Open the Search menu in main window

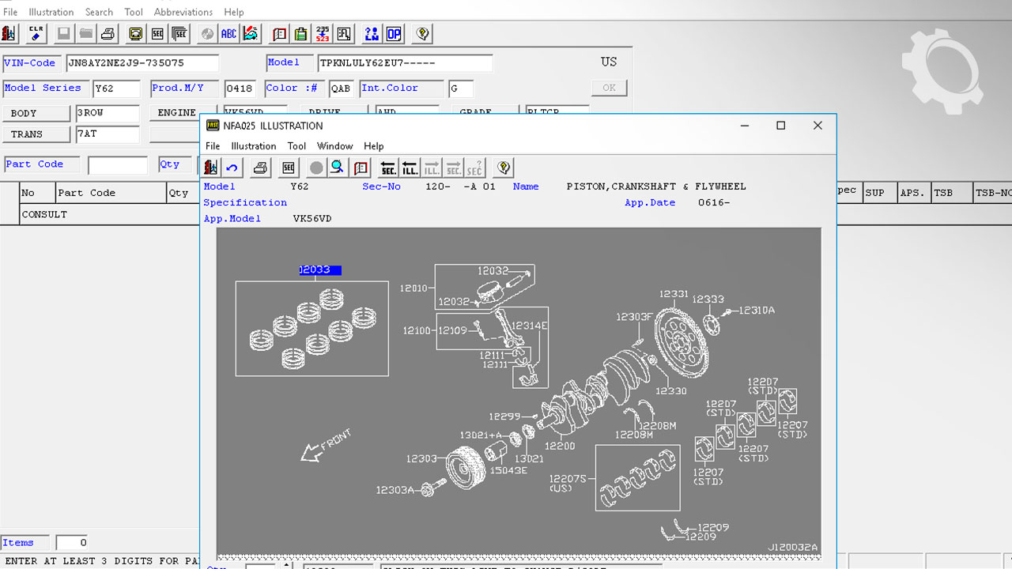(99, 12)
